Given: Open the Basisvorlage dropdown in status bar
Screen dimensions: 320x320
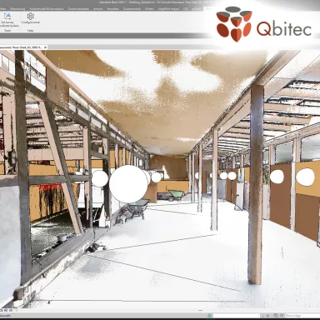Looking at the screenshot, I should 302,316.
